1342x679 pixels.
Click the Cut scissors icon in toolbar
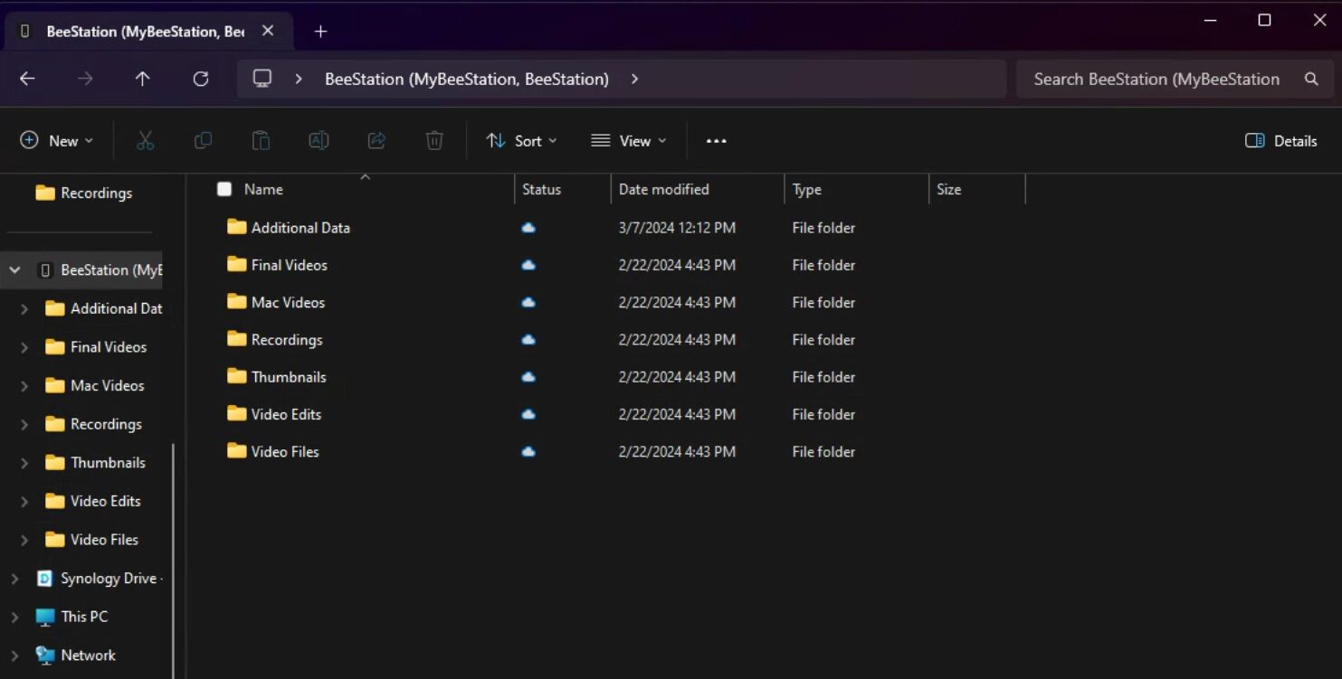coord(145,140)
